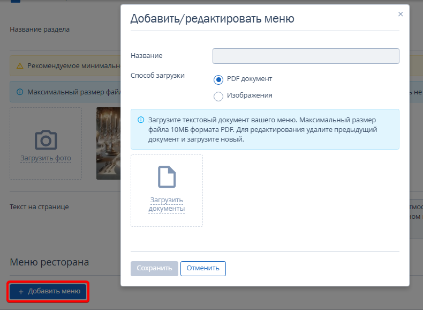
Task: Click the Максимальный размер файл notice text
Action: pyautogui.click(x=74, y=92)
